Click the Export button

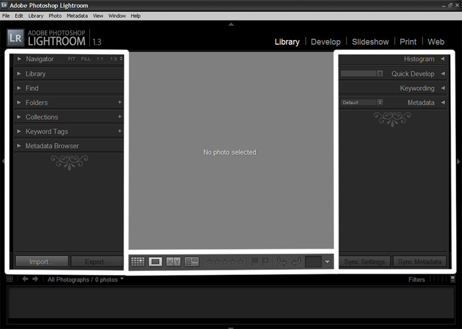pos(97,262)
